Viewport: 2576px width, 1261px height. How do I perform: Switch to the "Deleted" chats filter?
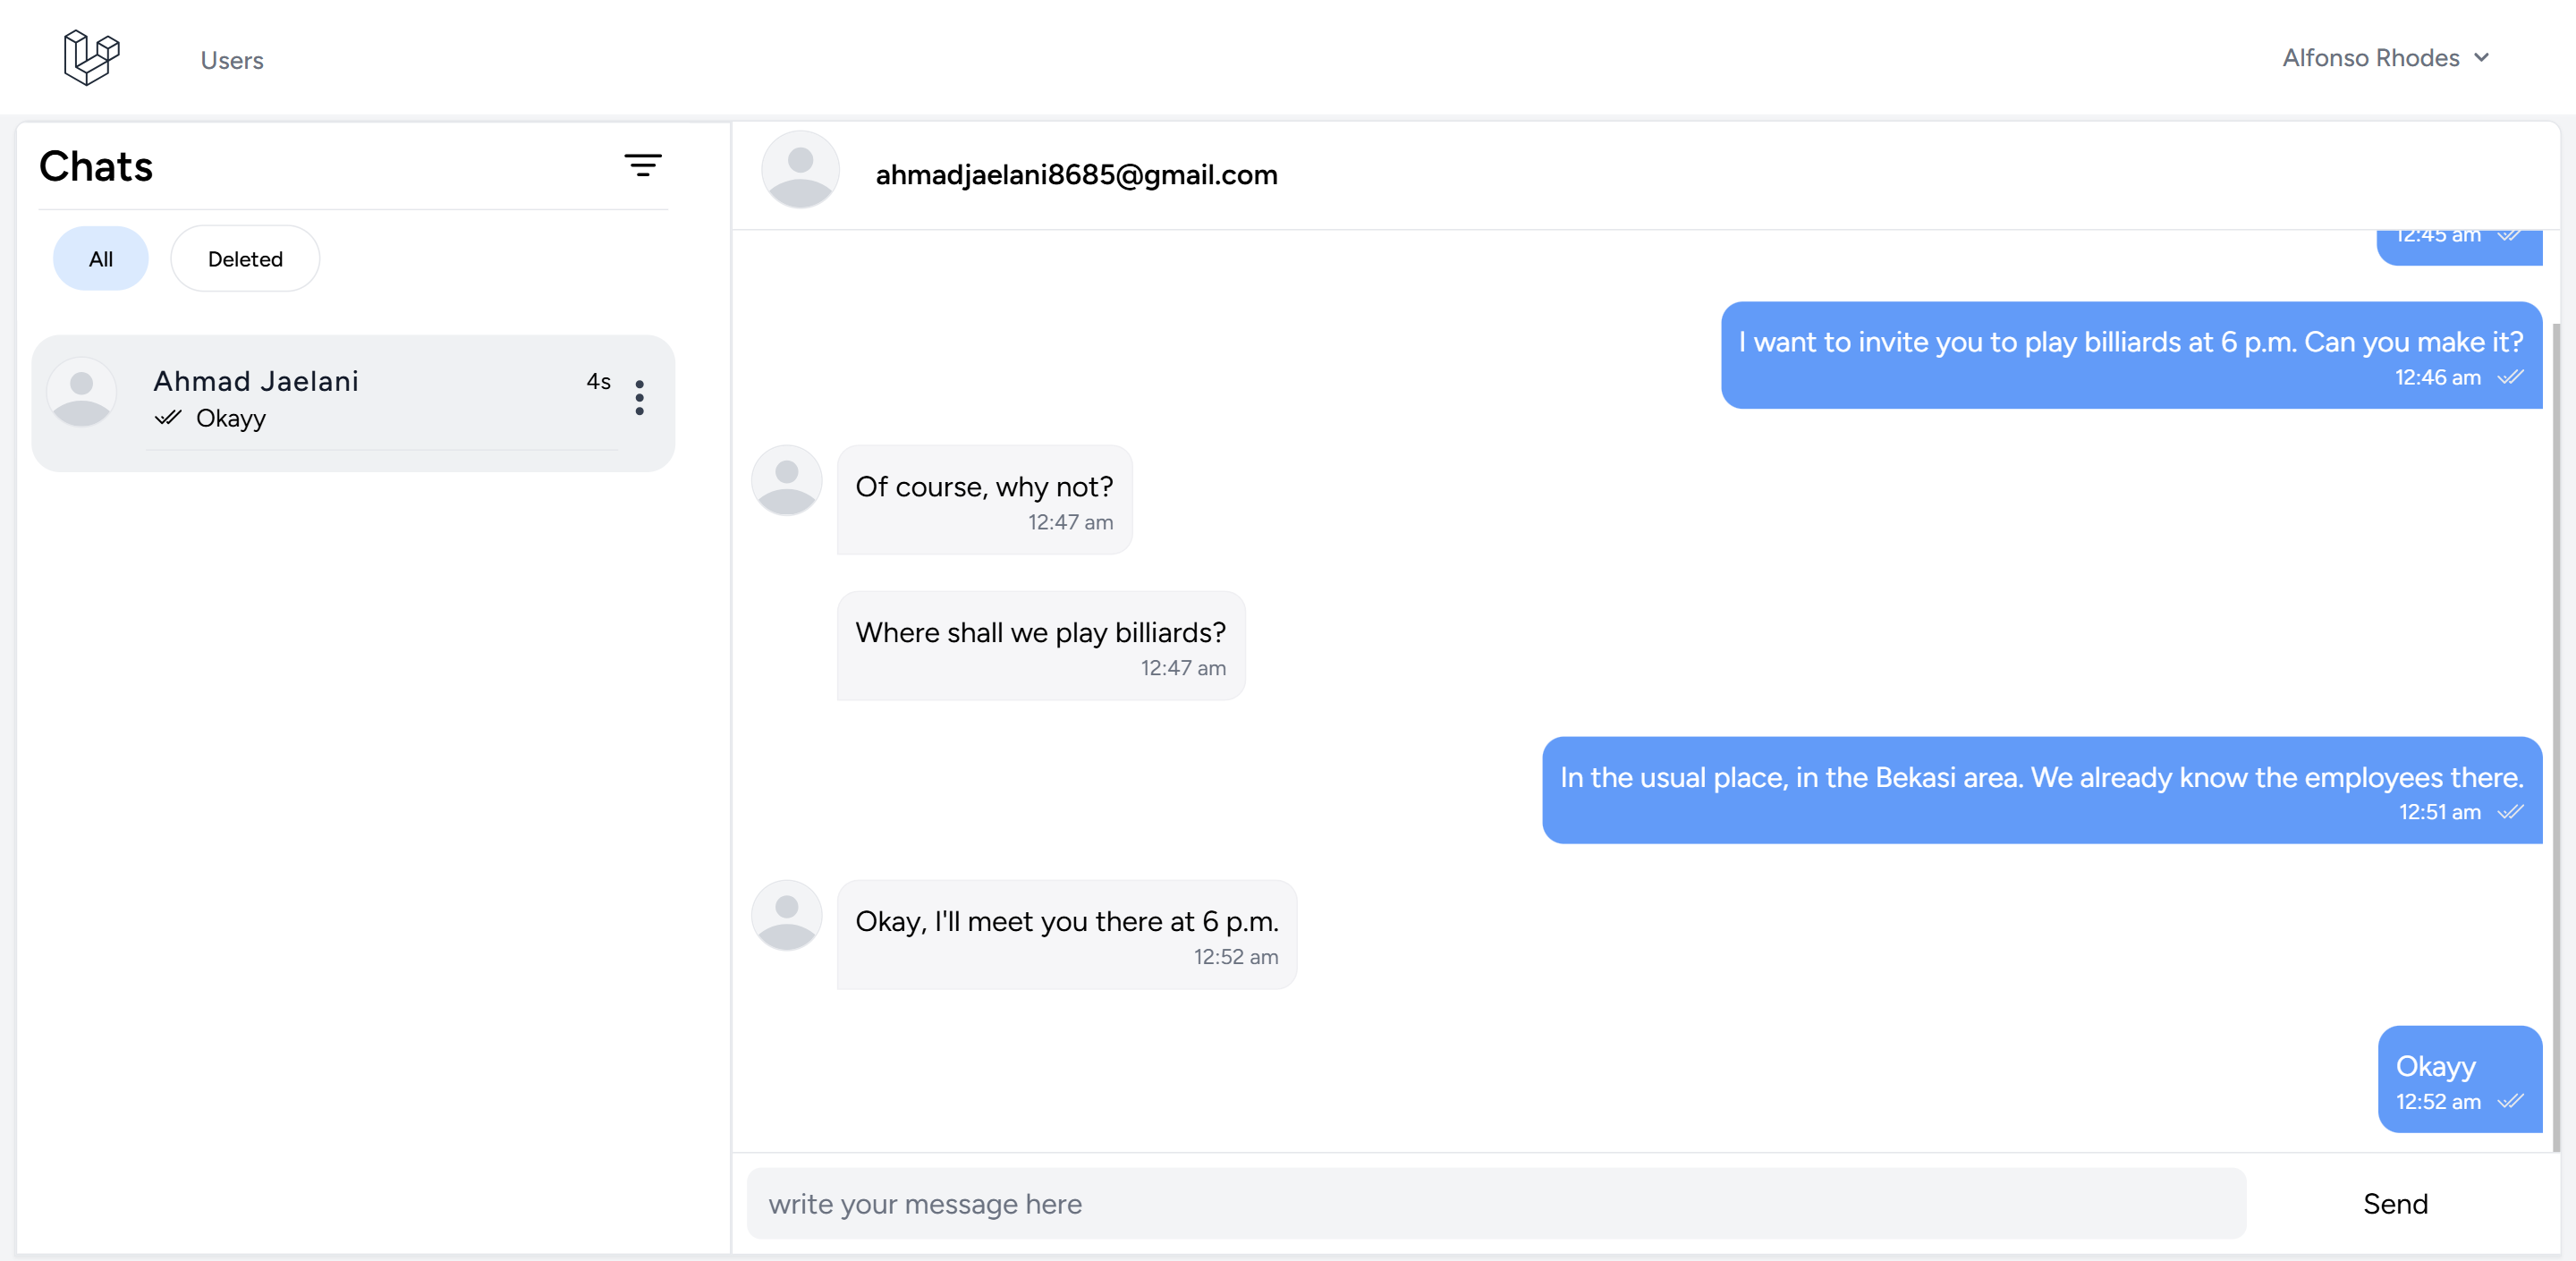click(x=245, y=259)
